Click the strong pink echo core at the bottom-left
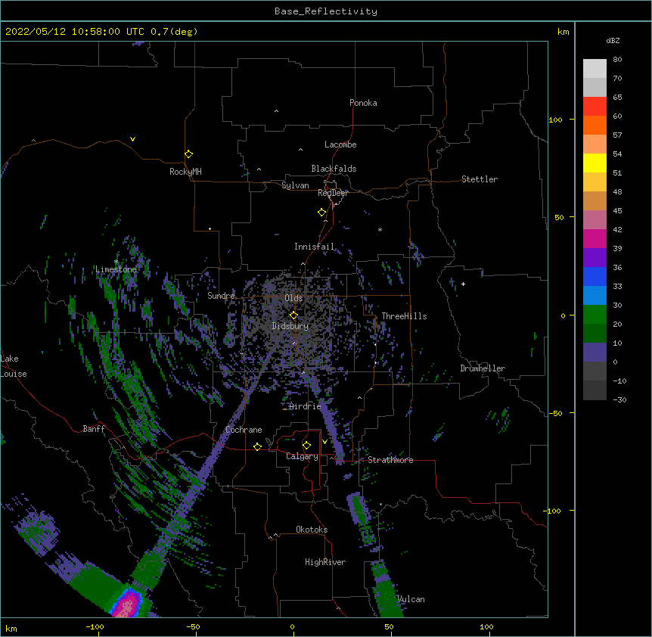 (x=128, y=604)
